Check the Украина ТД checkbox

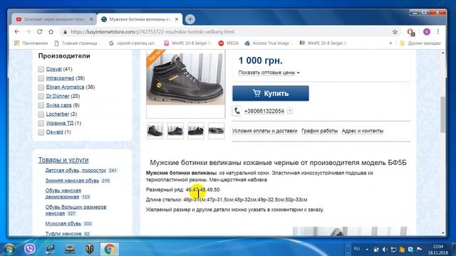(41, 123)
